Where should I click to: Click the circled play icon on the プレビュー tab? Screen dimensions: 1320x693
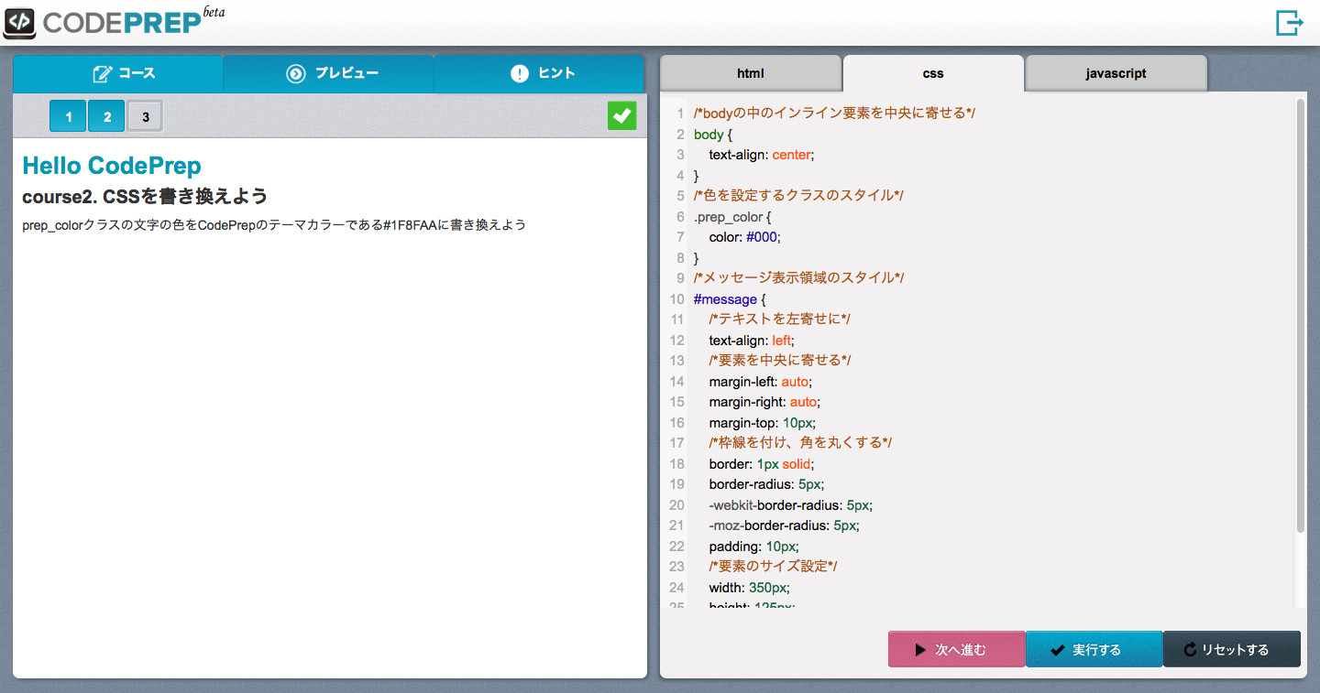tap(297, 73)
